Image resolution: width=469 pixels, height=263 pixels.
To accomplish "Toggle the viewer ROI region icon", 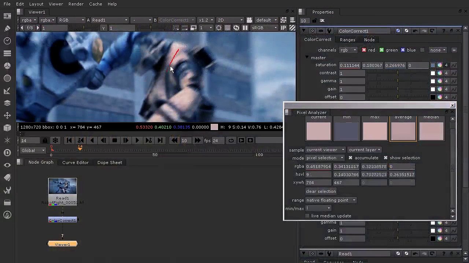I will 219,28.
